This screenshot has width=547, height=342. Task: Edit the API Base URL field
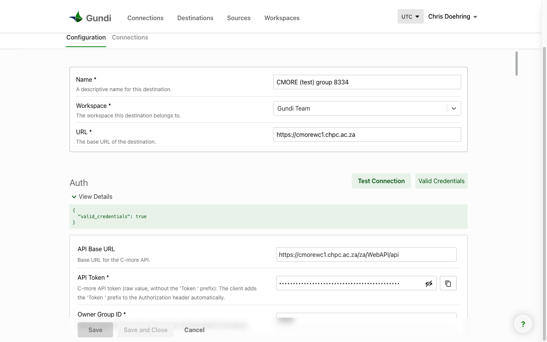pyautogui.click(x=366, y=255)
